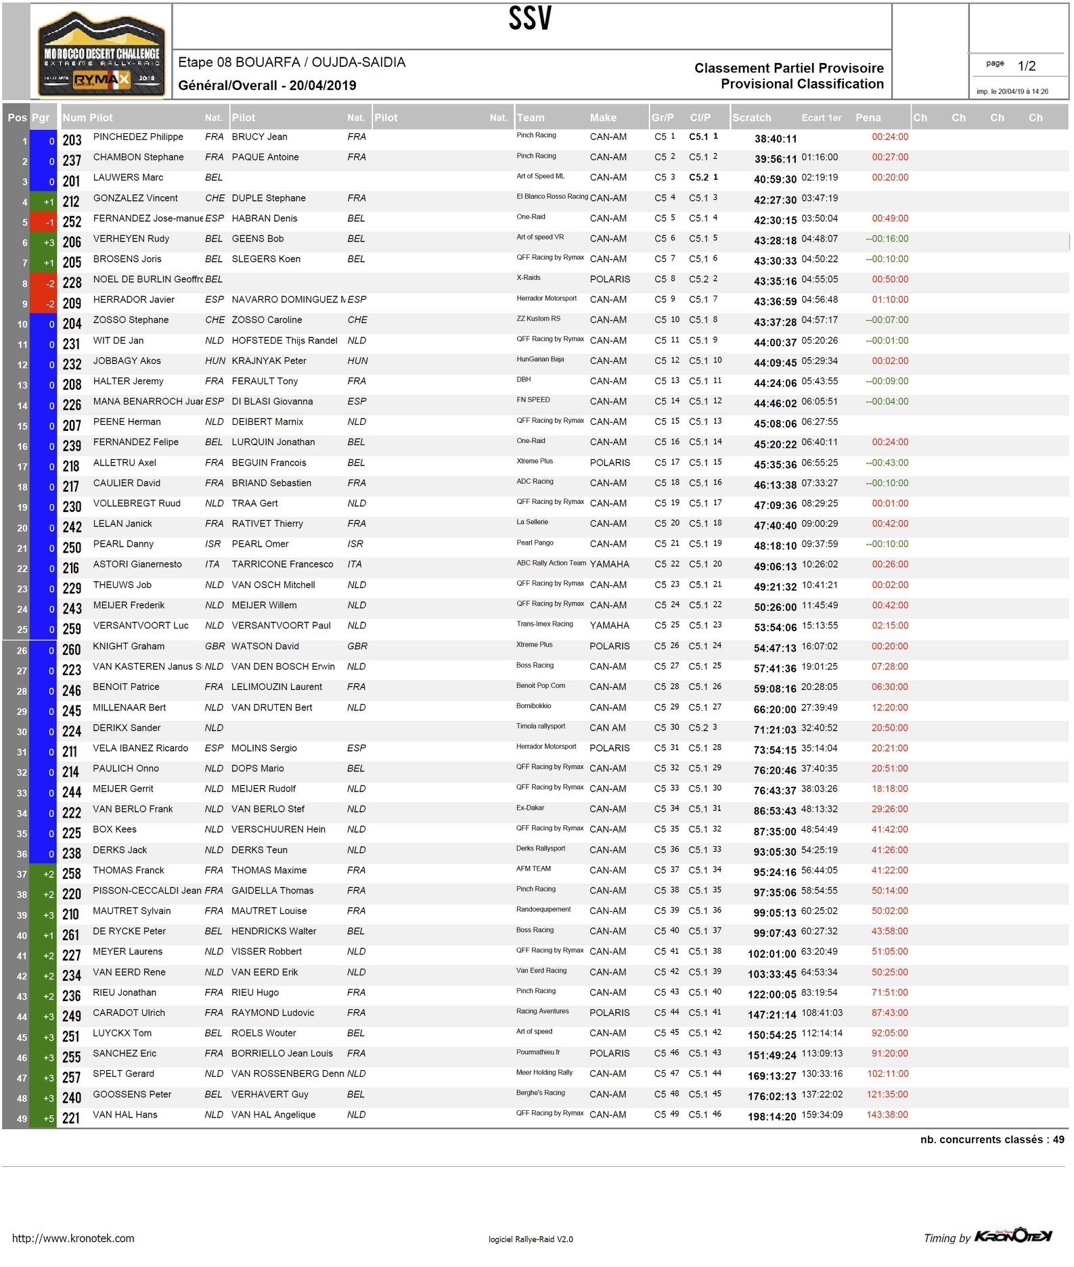The height and width of the screenshot is (1267, 1074).
Task: Click team Ex-Dakar for VAN BERLO Frank
Action: [530, 808]
